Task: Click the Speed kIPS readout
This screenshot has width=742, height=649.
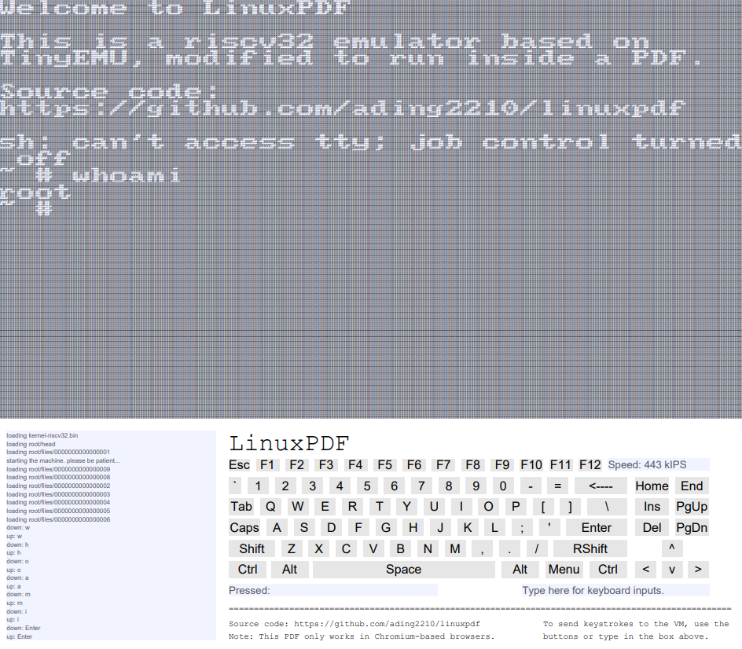Action: [x=658, y=465]
